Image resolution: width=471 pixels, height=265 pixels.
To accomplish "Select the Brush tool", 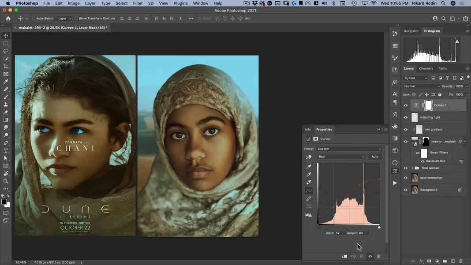I will pyautogui.click(x=6, y=97).
